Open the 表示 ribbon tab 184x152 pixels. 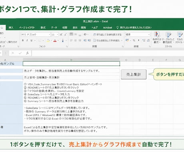tap(75, 28)
